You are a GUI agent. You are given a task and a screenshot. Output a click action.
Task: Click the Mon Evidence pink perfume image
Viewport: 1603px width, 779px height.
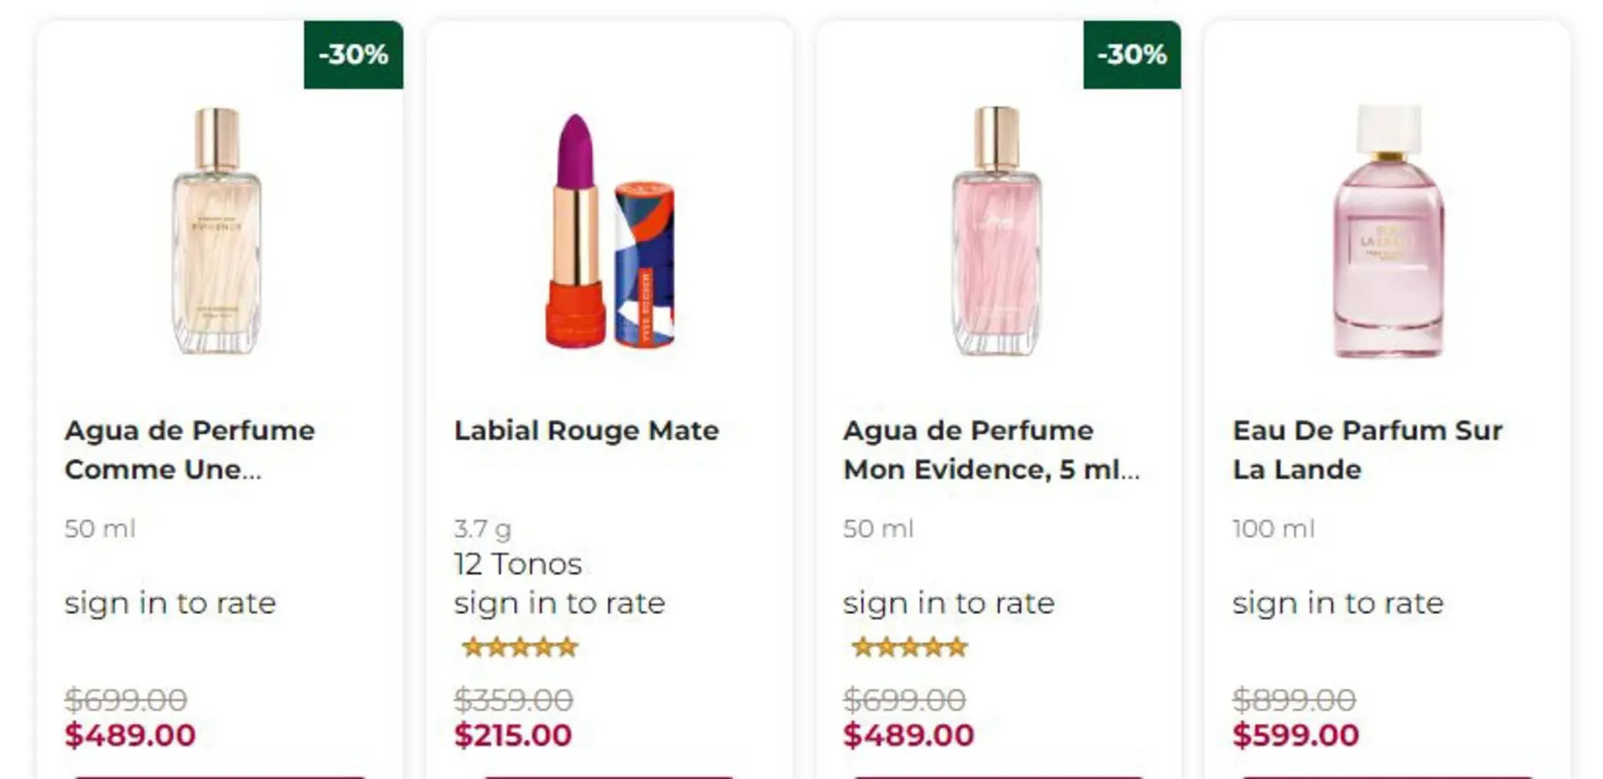click(997, 230)
